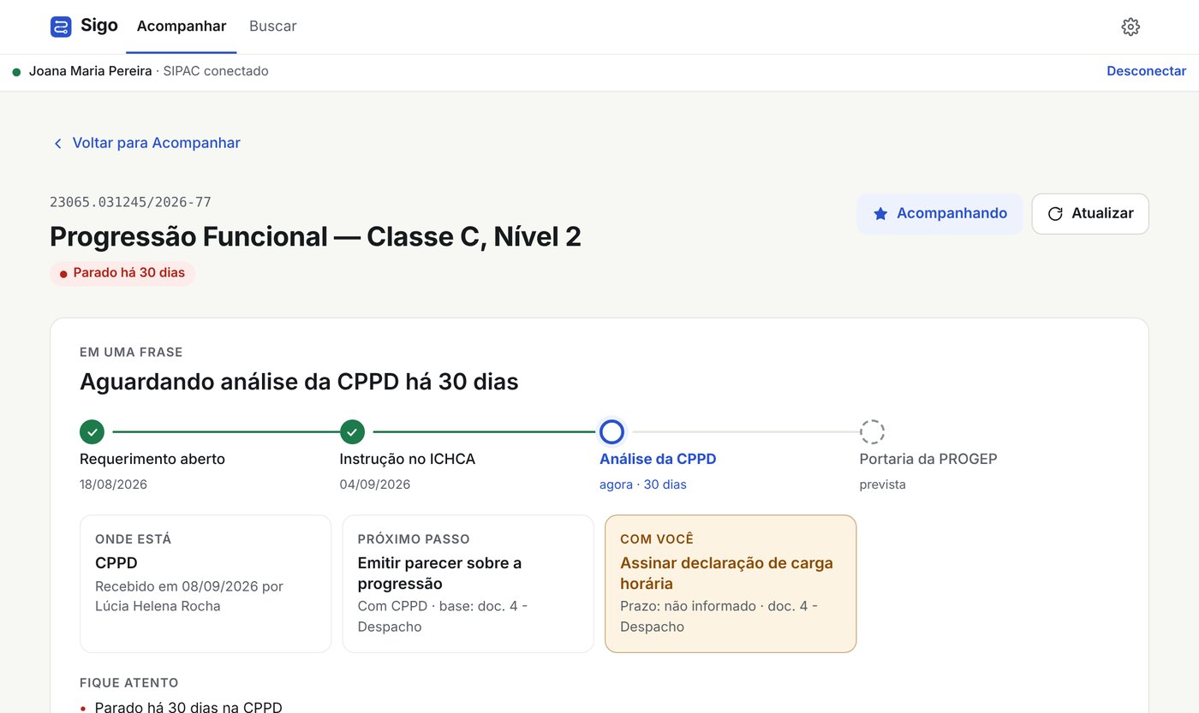1199x713 pixels.
Task: Click the Instrução no ICHCA label
Action: [x=408, y=459]
